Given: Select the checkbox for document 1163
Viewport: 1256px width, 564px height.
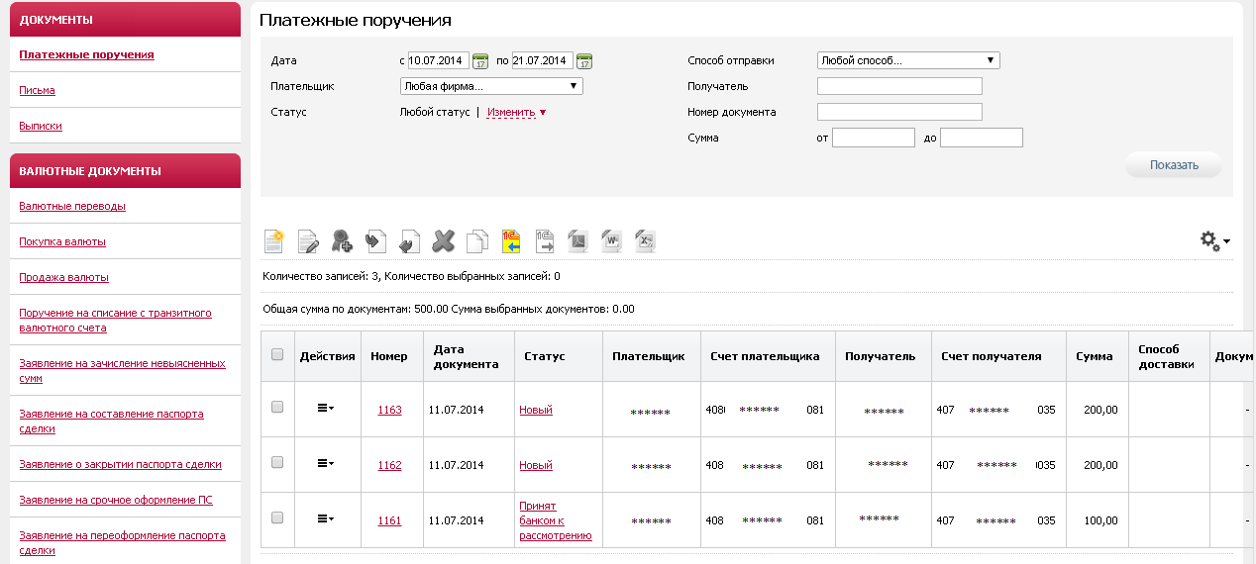Looking at the screenshot, I should pyautogui.click(x=277, y=407).
